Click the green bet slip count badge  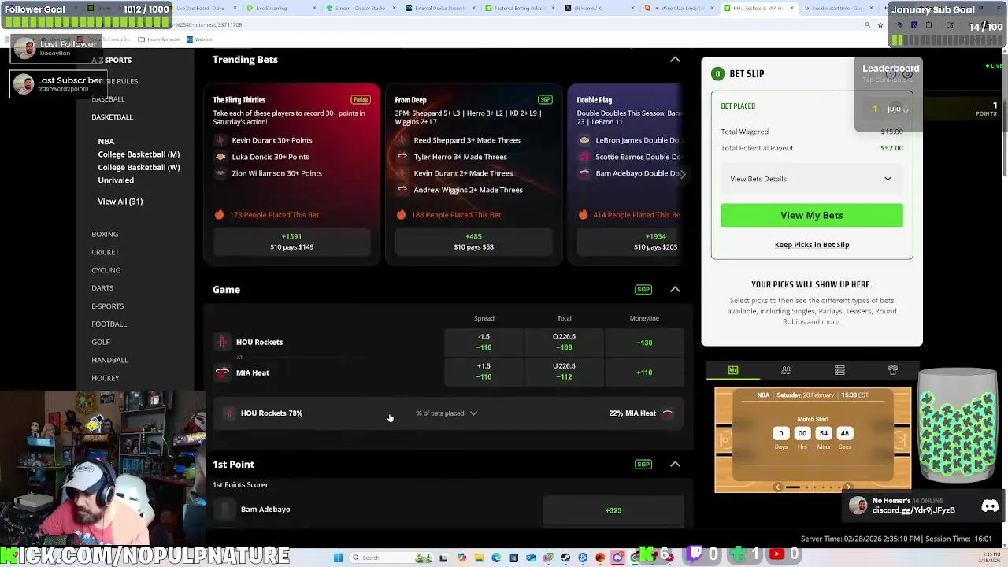tap(717, 73)
